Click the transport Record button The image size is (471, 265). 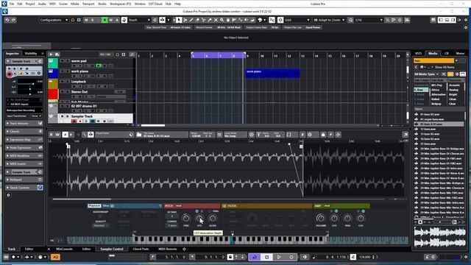click(291, 257)
